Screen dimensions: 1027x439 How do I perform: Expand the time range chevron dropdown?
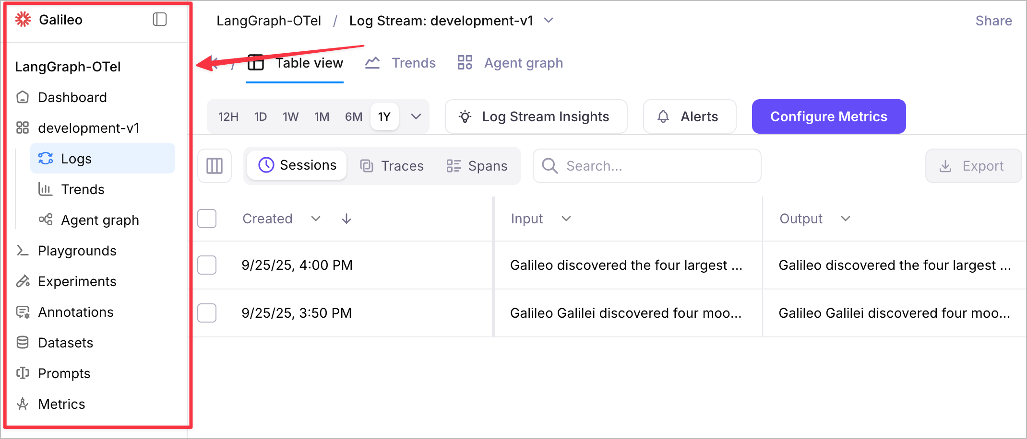(x=416, y=116)
